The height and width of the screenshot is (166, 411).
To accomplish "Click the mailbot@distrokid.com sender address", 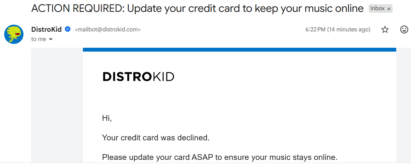I will (x=108, y=30).
